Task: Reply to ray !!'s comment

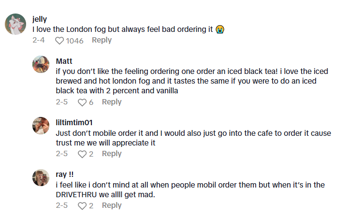Action: tap(112, 205)
